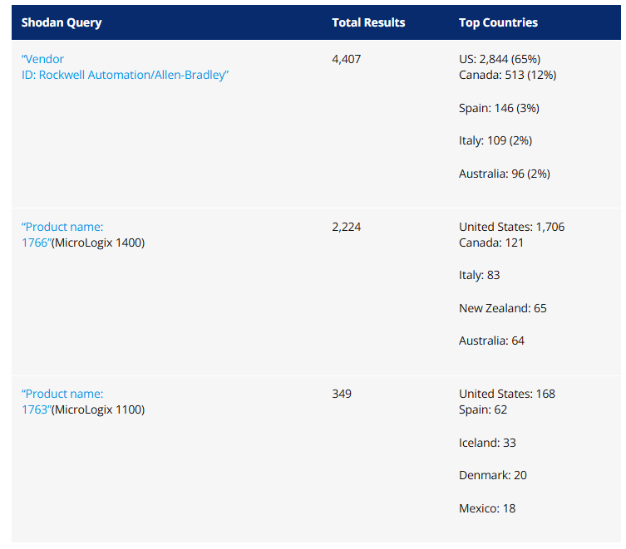Click the "Australia: 64" entry
This screenshot has height=549, width=626.
click(491, 341)
